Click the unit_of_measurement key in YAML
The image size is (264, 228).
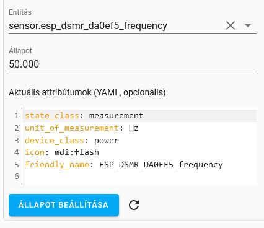(x=71, y=128)
